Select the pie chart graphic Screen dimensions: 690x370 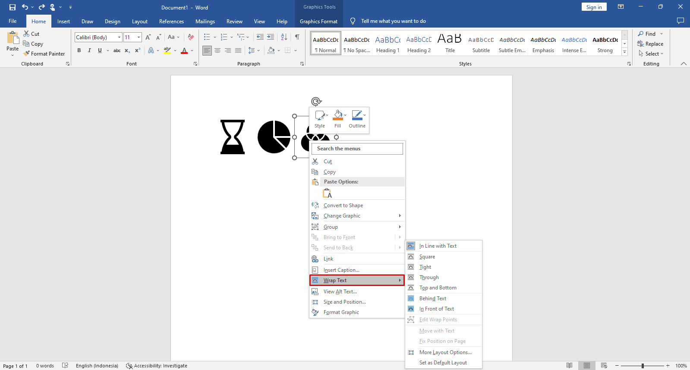pos(274,137)
